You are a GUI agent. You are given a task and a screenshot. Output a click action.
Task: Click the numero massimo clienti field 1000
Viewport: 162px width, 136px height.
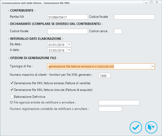(104, 75)
